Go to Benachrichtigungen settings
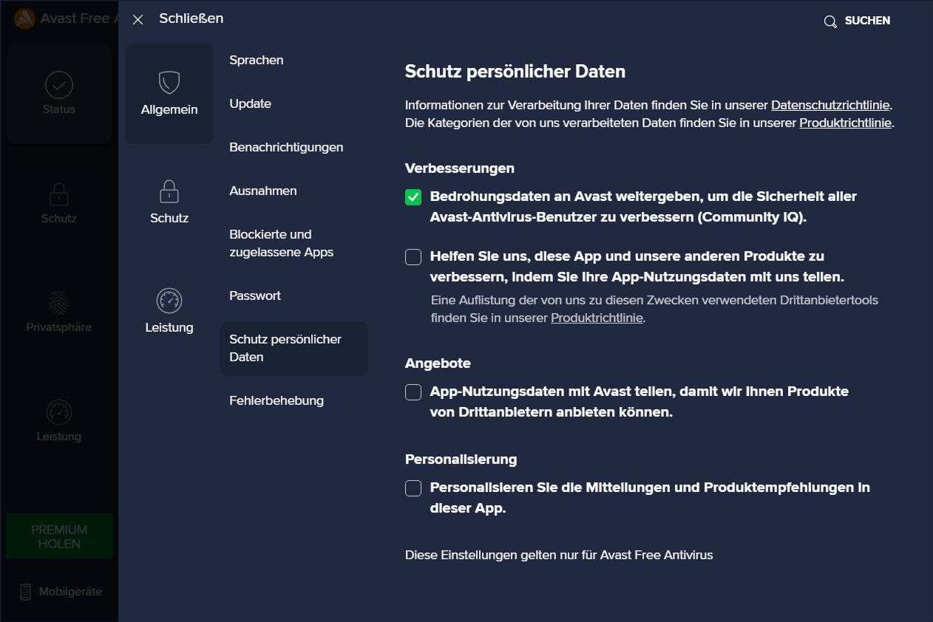Image resolution: width=933 pixels, height=622 pixels. [286, 147]
